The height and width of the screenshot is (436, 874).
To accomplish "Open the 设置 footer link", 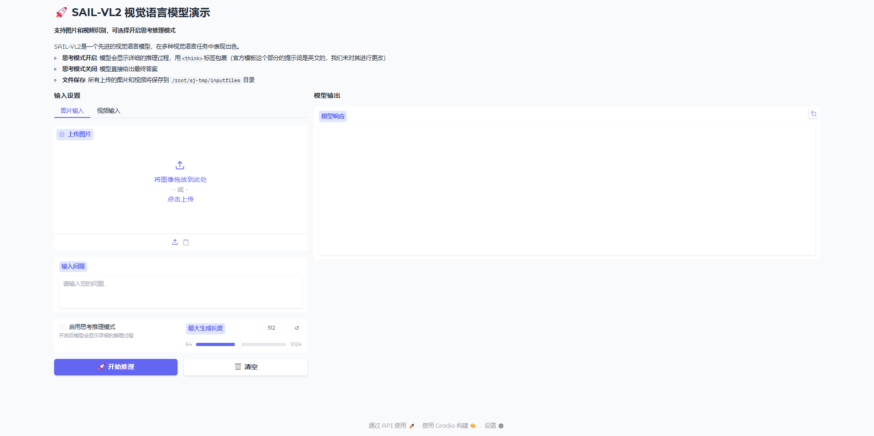I will point(494,425).
